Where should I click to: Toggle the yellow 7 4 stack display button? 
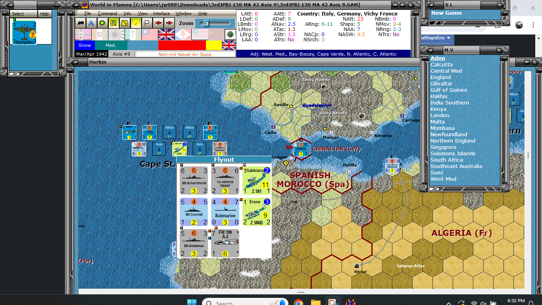125,23
